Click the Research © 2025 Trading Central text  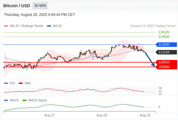pos(153,26)
